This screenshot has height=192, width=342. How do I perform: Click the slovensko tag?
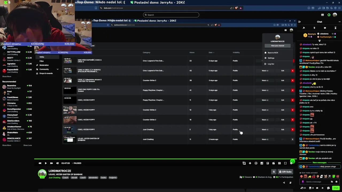93,178
